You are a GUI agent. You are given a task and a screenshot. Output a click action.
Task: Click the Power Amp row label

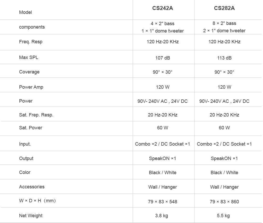(31, 87)
